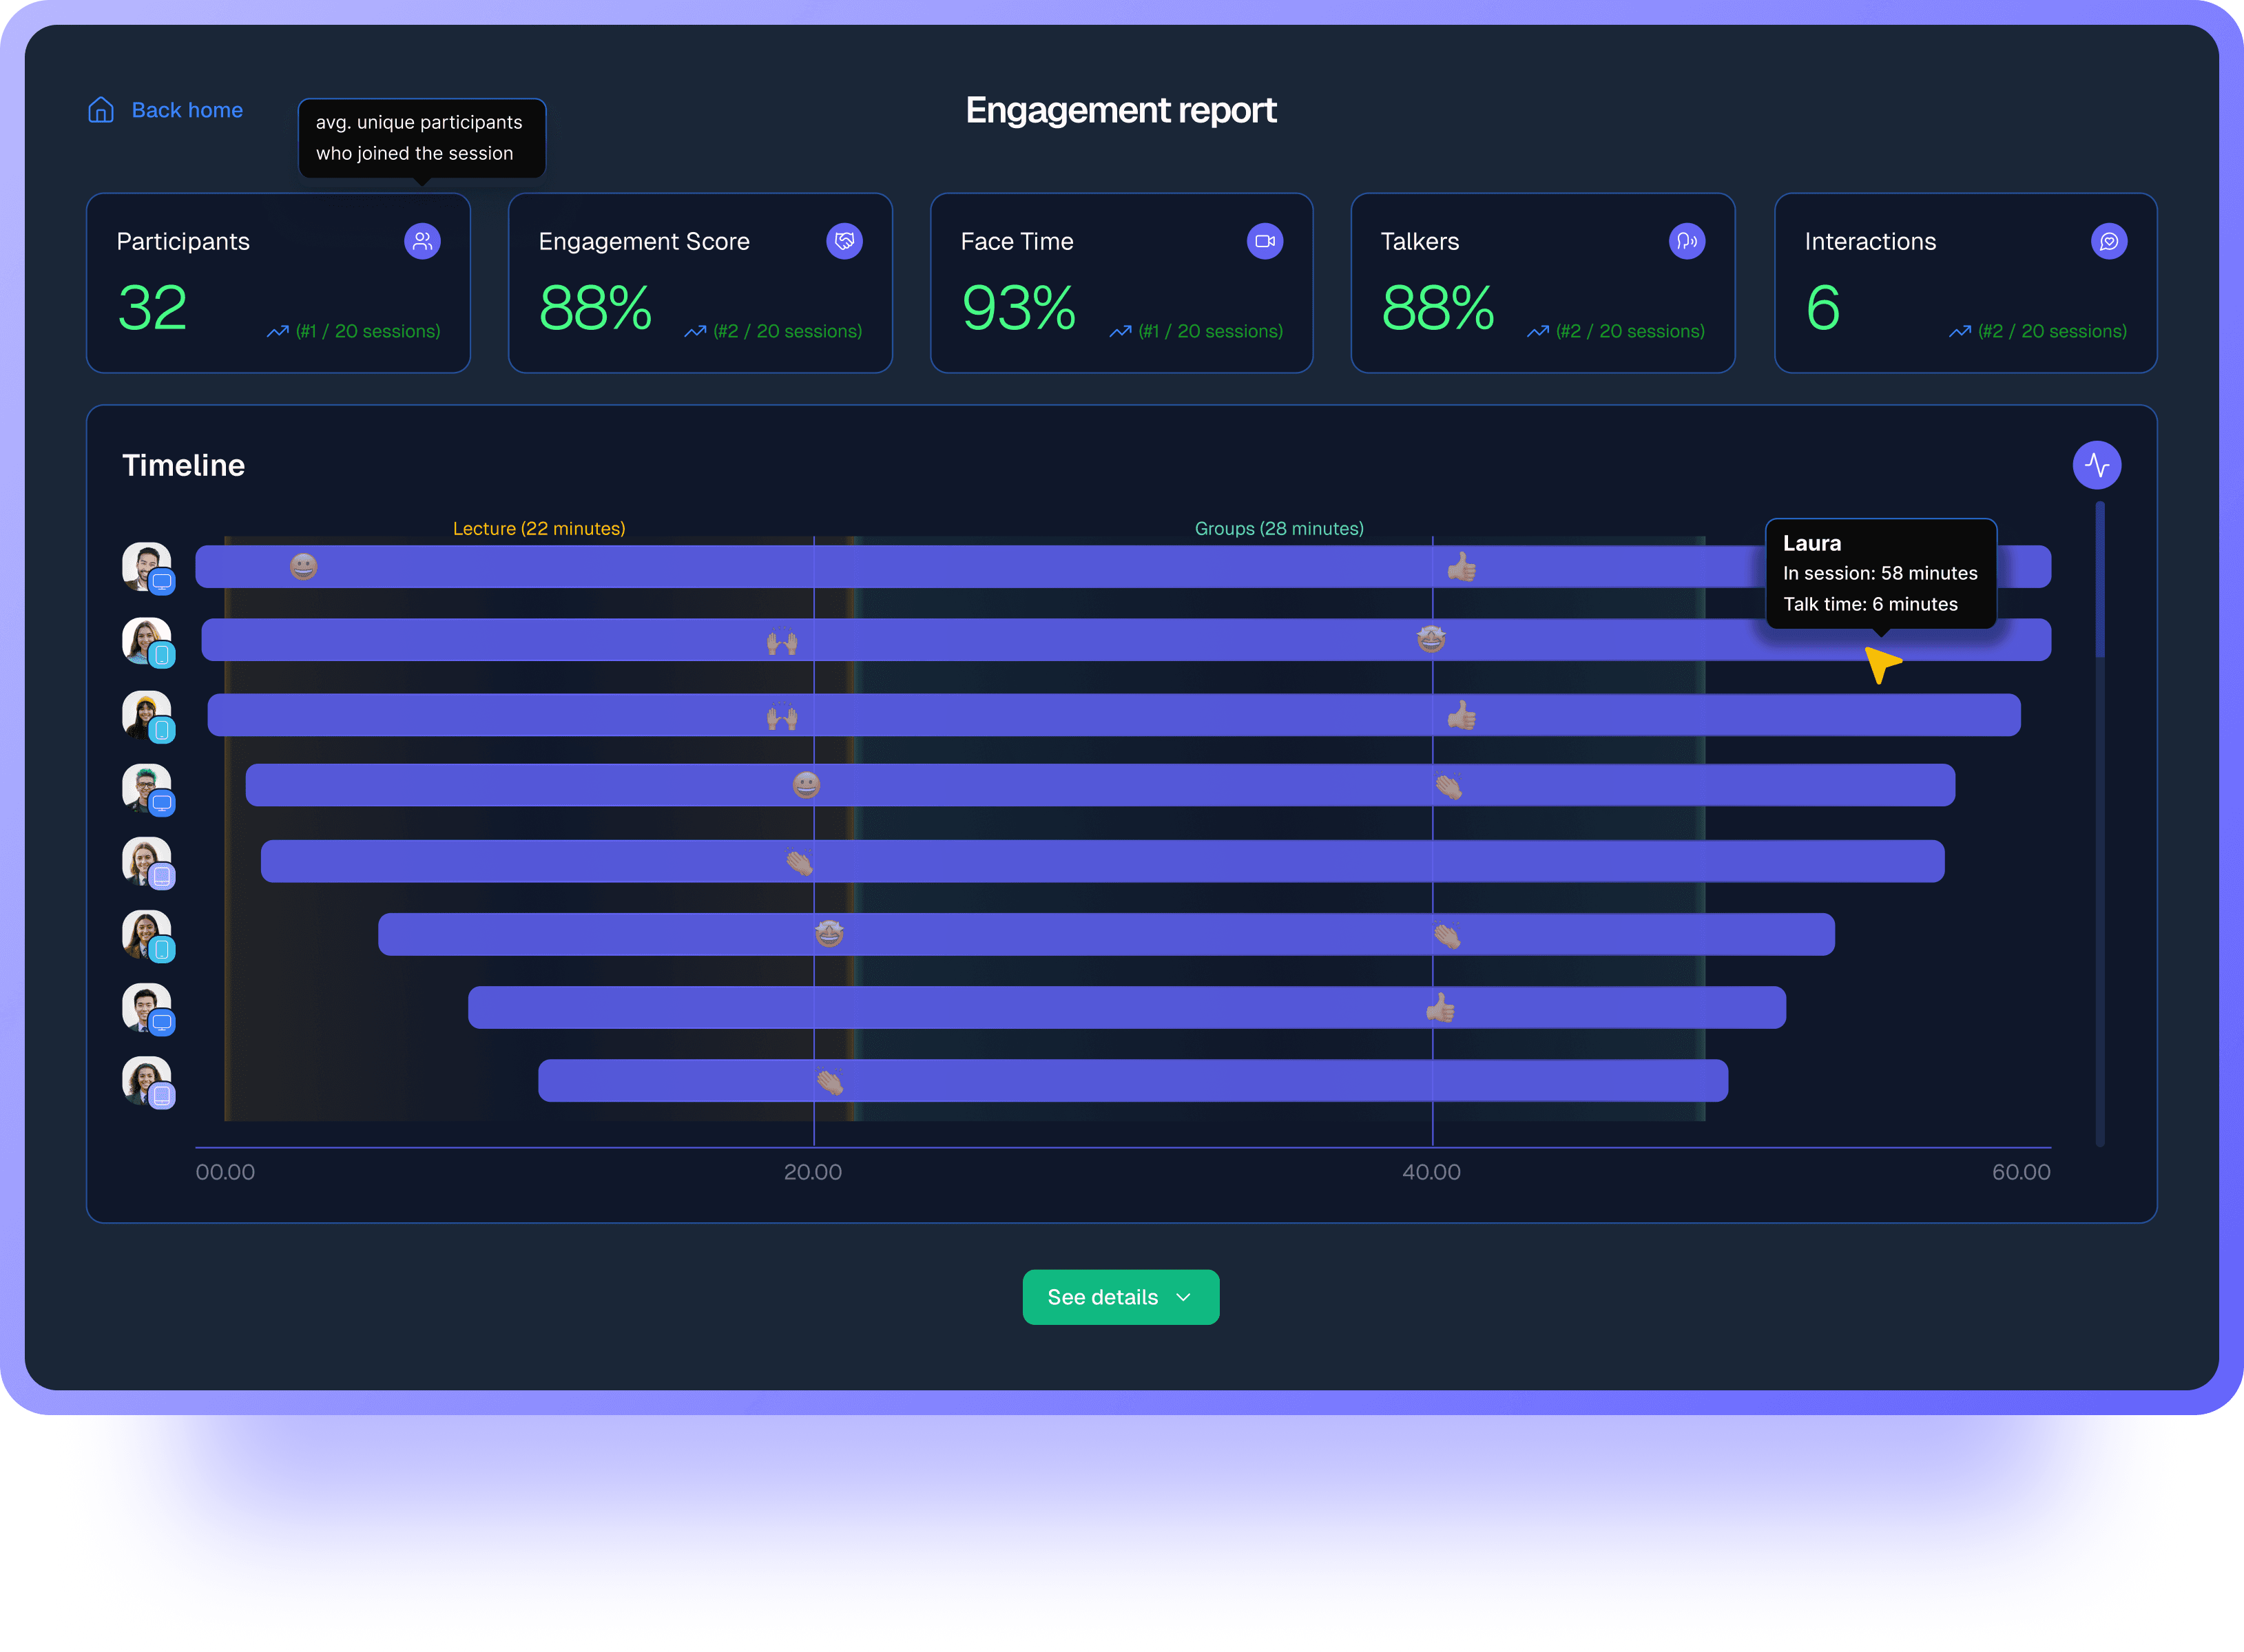Click the Participants people icon
Image resolution: width=2244 pixels, height=1652 pixels.
[x=422, y=241]
